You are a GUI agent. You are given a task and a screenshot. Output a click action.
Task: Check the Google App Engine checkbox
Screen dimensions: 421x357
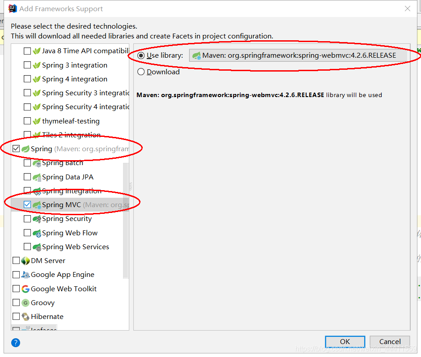[16, 275]
